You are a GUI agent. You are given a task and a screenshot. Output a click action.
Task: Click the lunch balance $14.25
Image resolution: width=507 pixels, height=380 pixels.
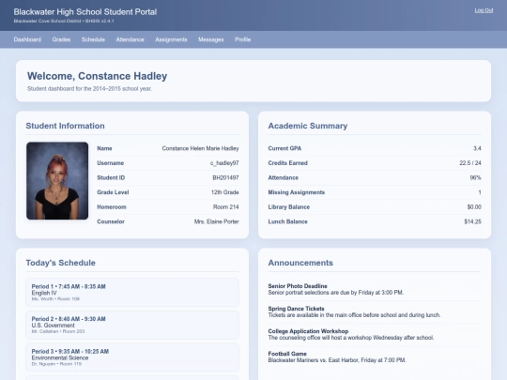click(x=472, y=221)
